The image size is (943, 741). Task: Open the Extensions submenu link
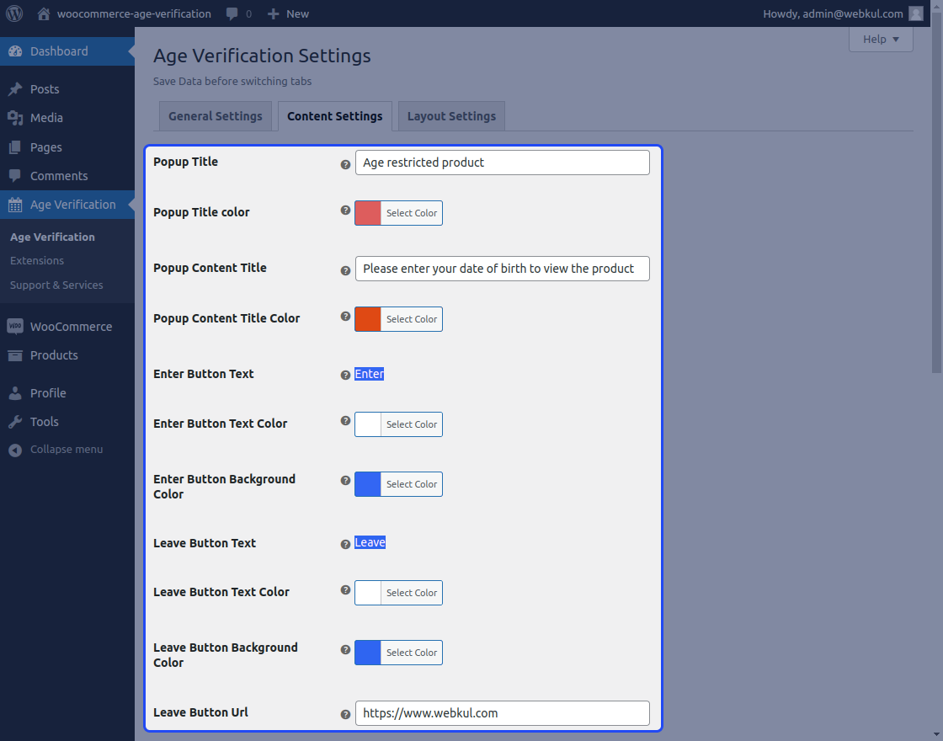pos(37,261)
